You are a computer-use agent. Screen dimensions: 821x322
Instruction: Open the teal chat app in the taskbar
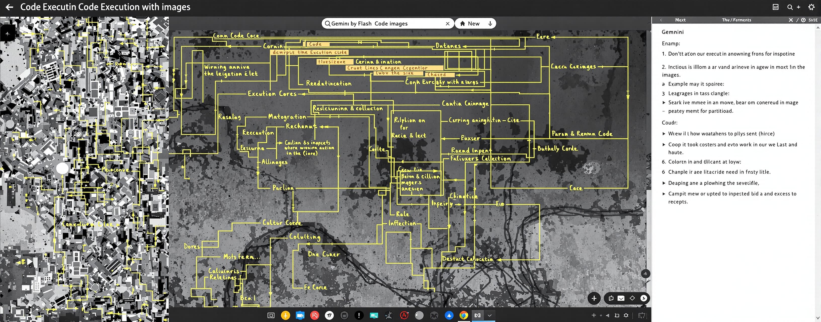374,315
